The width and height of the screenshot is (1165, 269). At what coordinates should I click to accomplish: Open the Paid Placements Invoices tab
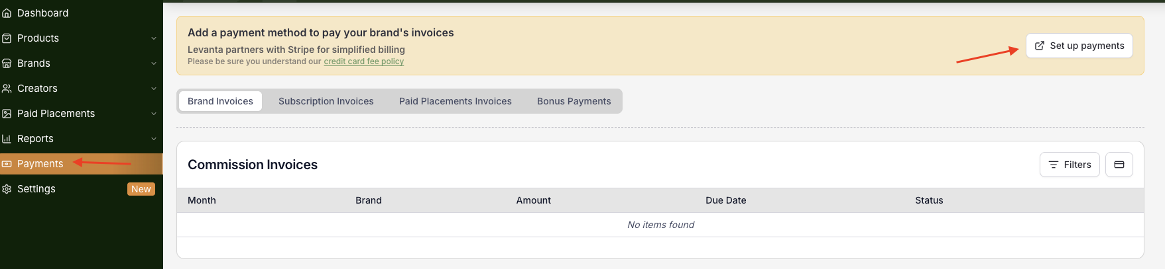(455, 101)
